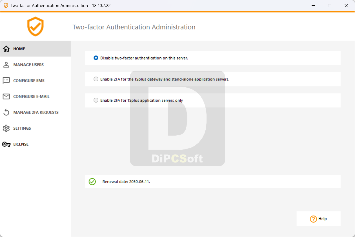Maximize the administration window

(x=330, y=6)
